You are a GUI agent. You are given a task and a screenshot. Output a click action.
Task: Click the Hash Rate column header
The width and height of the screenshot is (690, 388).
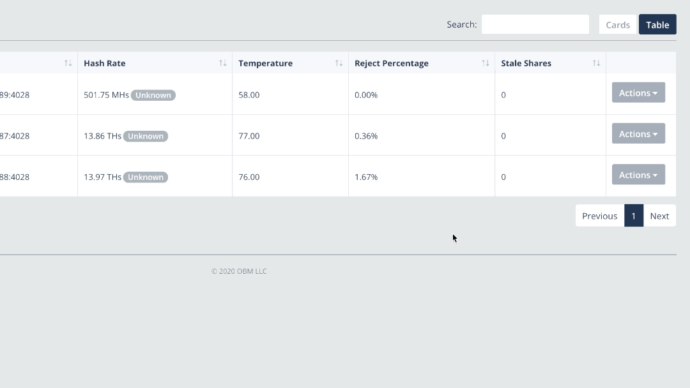point(105,63)
